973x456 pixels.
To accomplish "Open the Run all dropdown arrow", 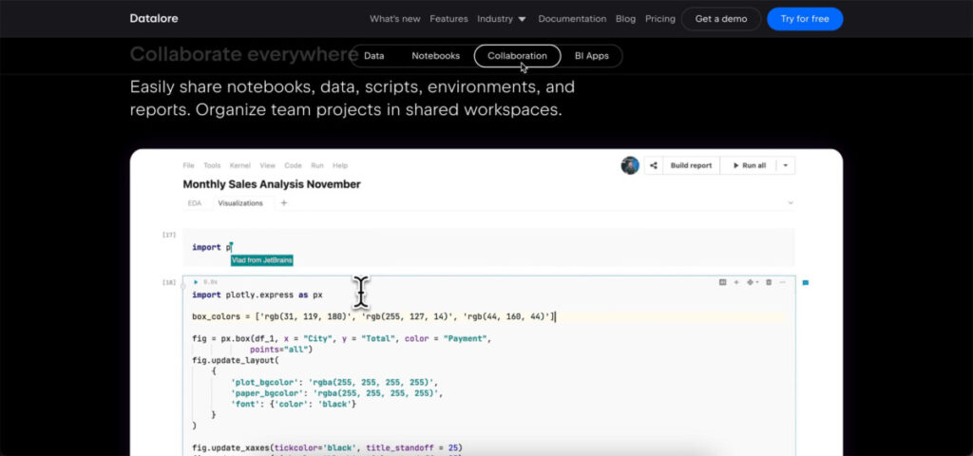I will point(786,165).
